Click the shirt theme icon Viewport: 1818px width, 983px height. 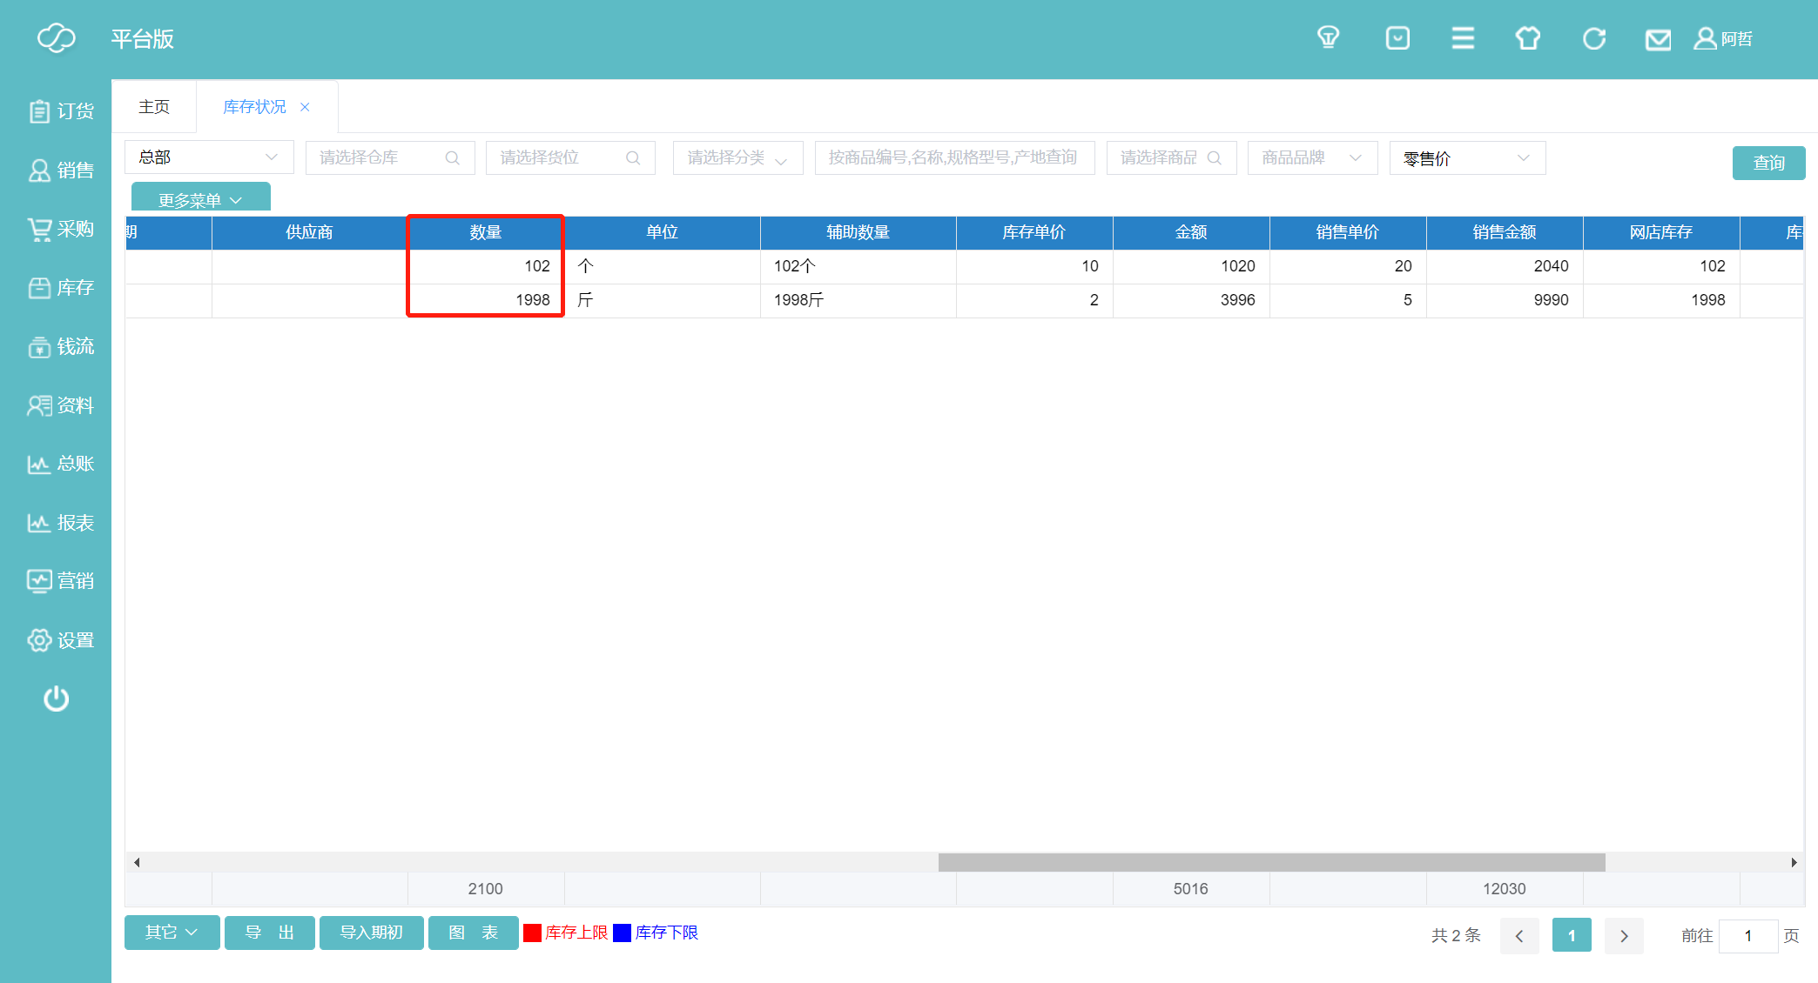1528,38
